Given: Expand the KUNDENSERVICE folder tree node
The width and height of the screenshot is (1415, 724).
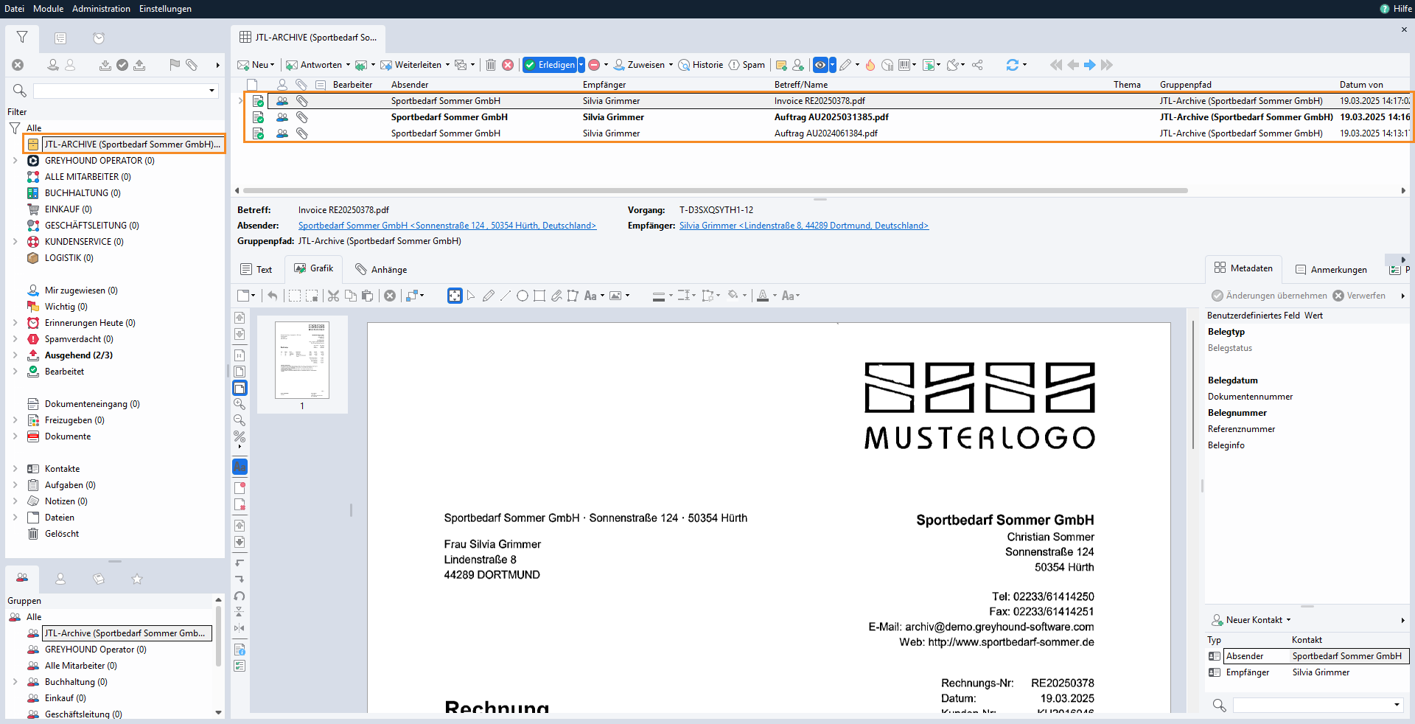Looking at the screenshot, I should pyautogui.click(x=15, y=242).
